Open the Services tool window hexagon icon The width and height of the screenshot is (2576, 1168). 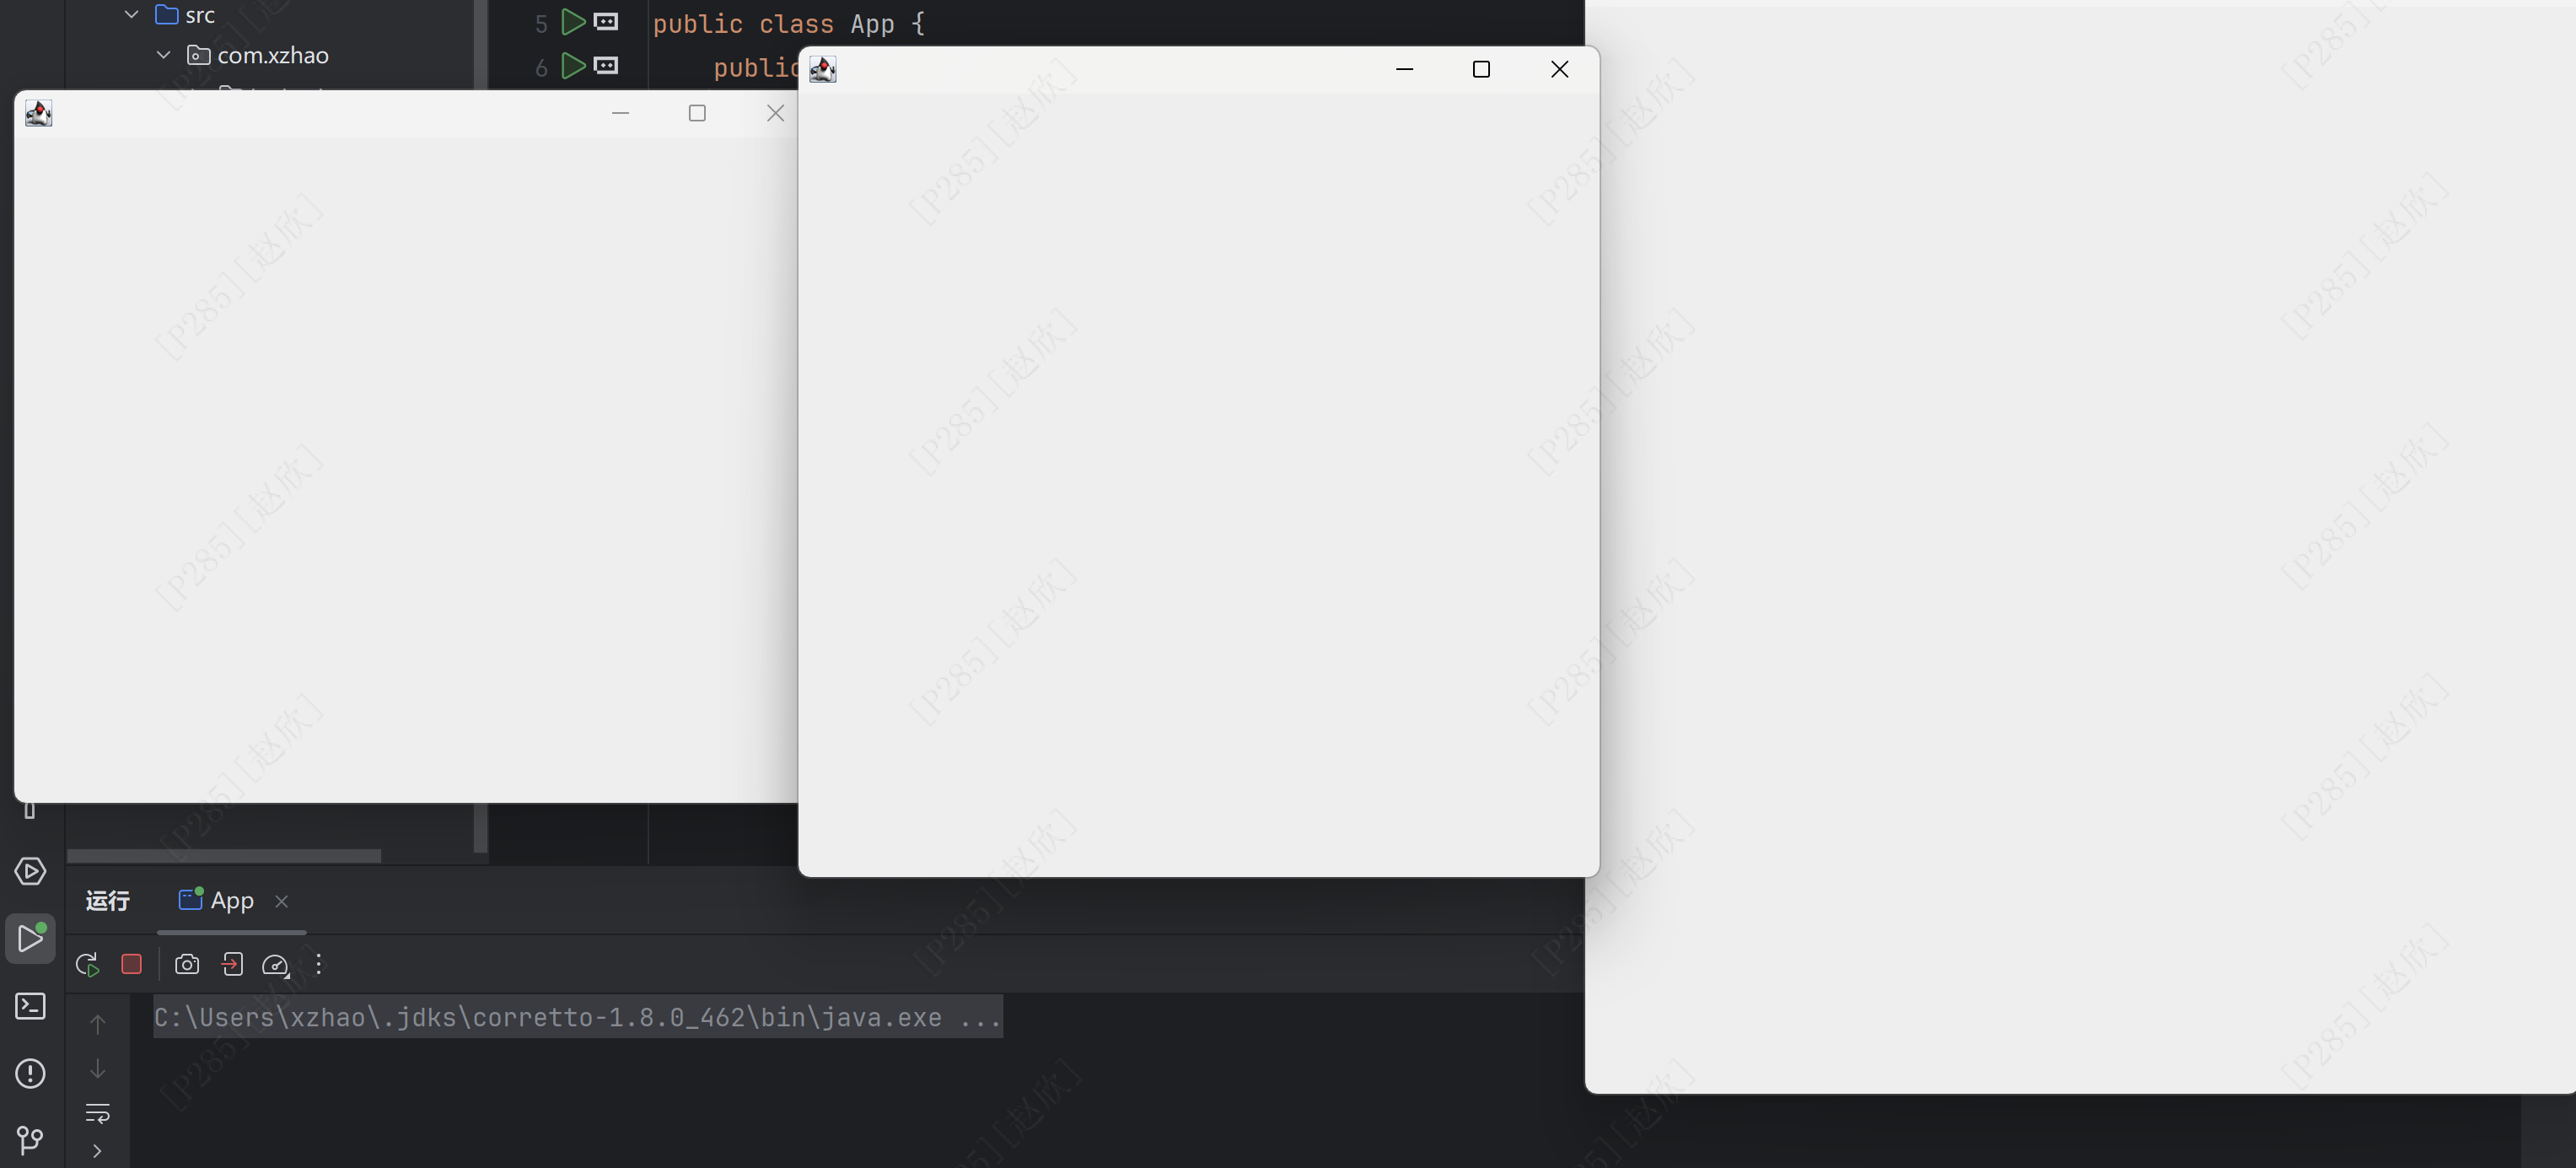click(x=30, y=871)
